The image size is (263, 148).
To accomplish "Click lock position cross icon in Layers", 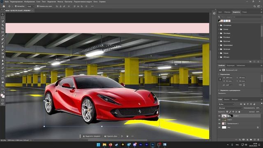I will click(x=233, y=112).
